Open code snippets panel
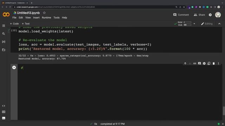225x126 pixels. coord(4,106)
